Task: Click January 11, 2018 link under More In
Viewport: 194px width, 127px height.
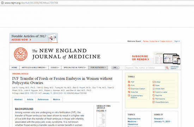Action: [163, 121]
